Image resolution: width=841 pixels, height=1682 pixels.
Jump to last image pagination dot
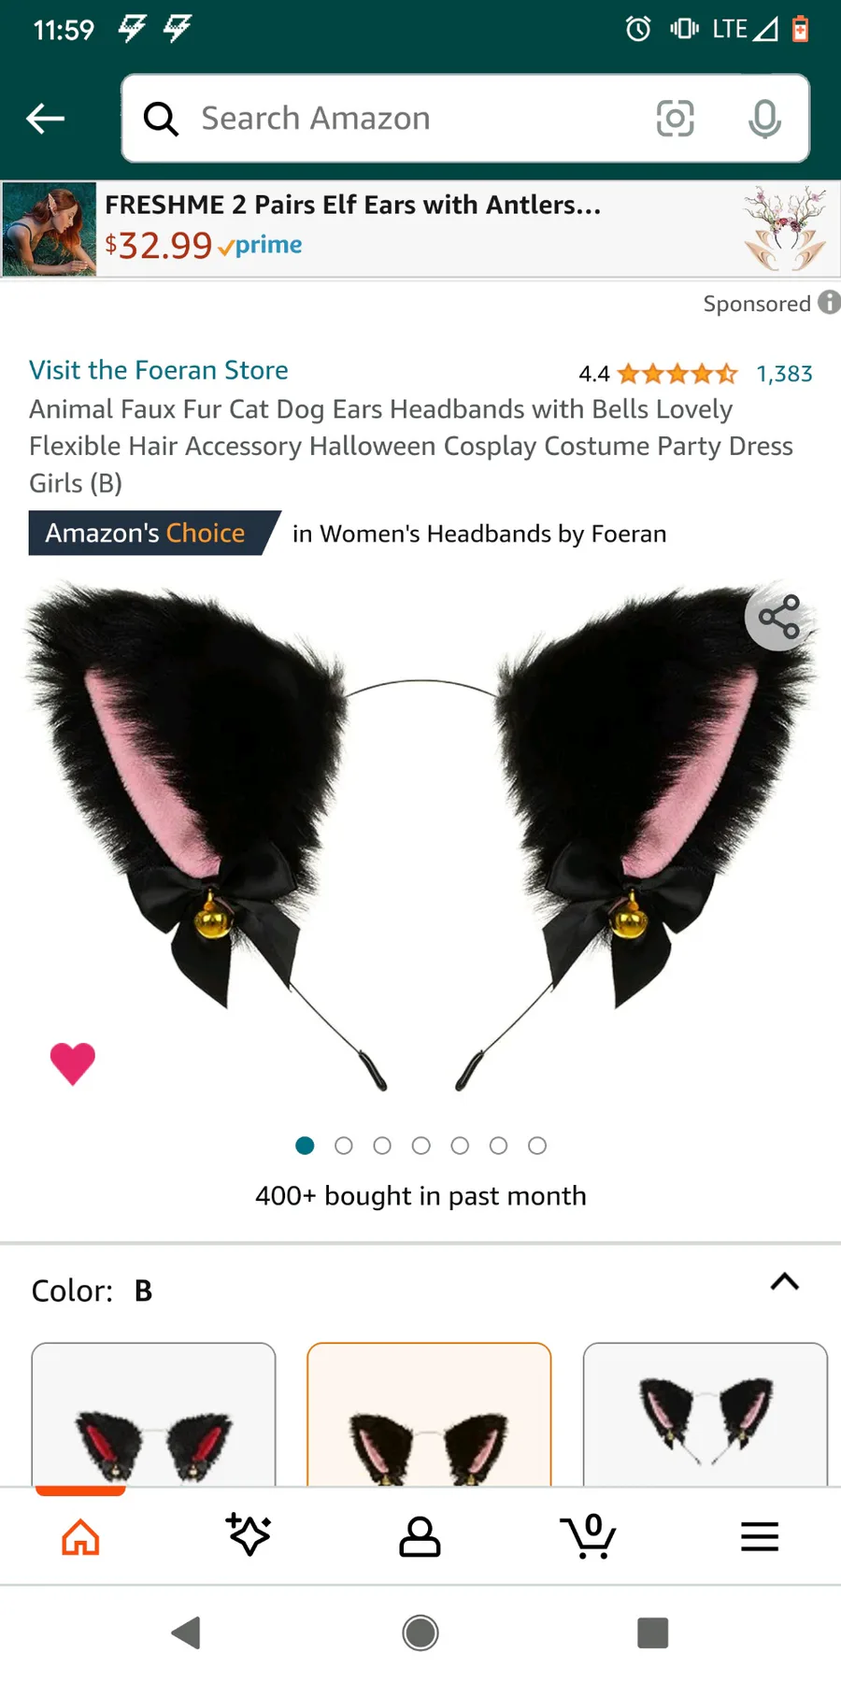click(x=537, y=1146)
